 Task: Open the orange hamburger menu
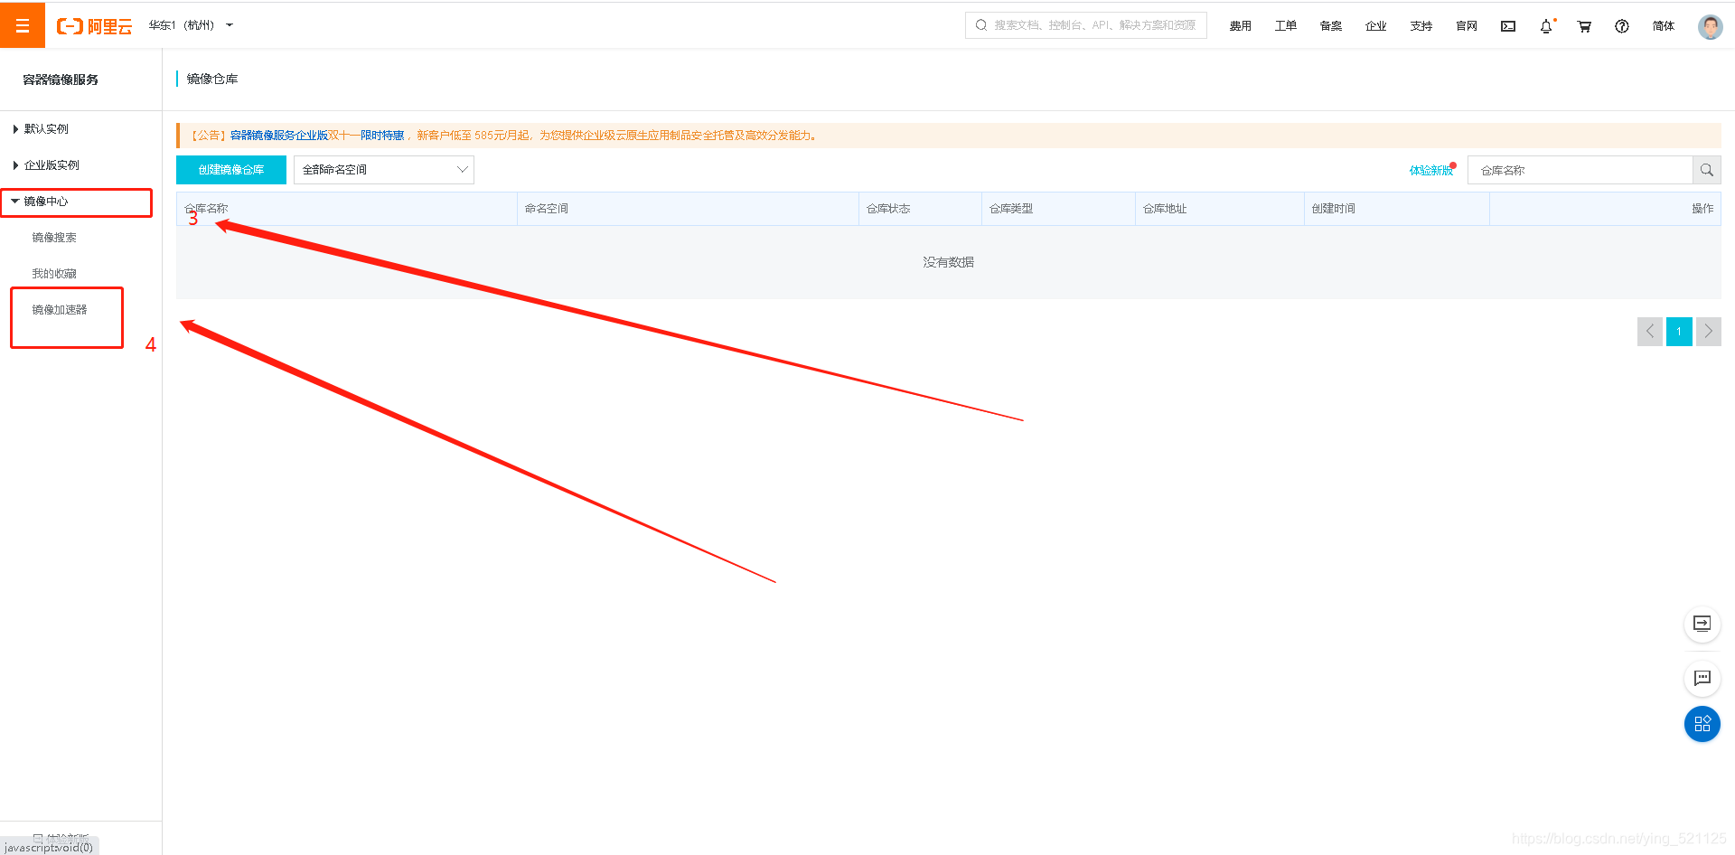coord(23,25)
